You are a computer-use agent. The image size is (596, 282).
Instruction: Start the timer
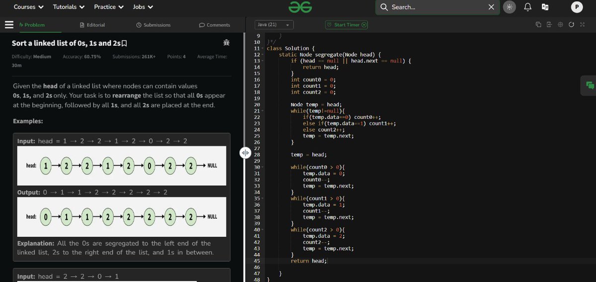tap(347, 25)
